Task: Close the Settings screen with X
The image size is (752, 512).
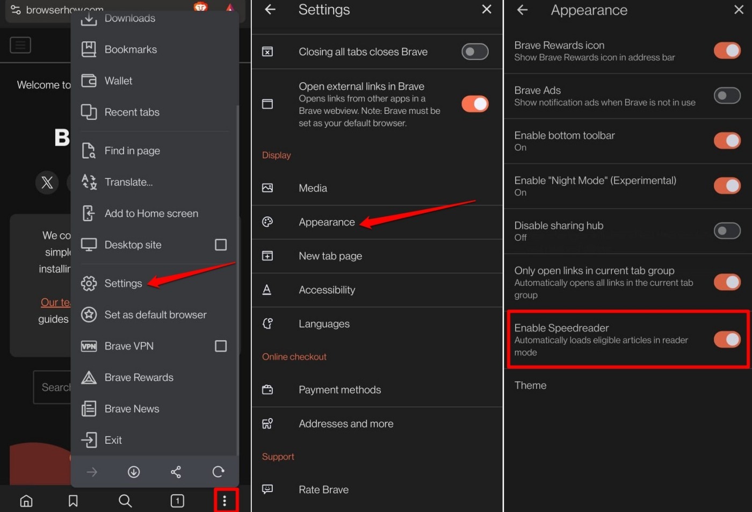Action: (487, 9)
